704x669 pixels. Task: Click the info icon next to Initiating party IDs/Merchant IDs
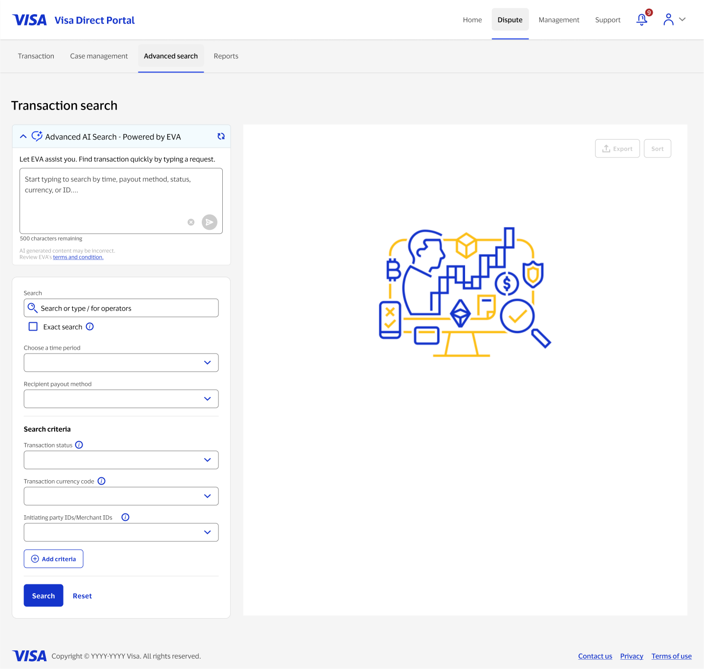(x=125, y=517)
